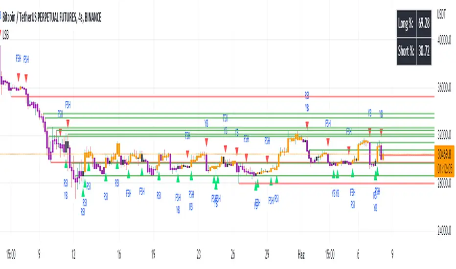456x269 pixels.
Task: Click the 19 date label on time axis
Action: (x=153, y=255)
